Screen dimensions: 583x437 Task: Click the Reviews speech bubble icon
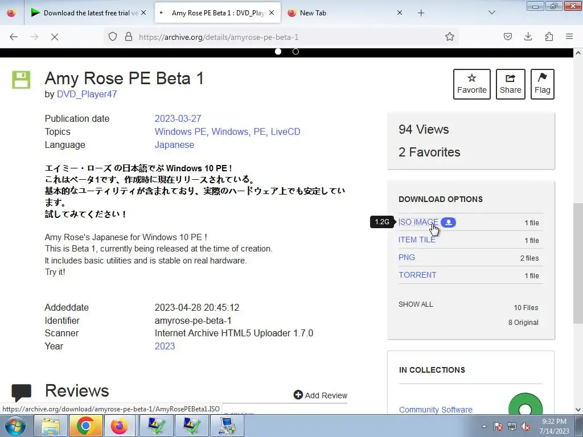(21, 393)
